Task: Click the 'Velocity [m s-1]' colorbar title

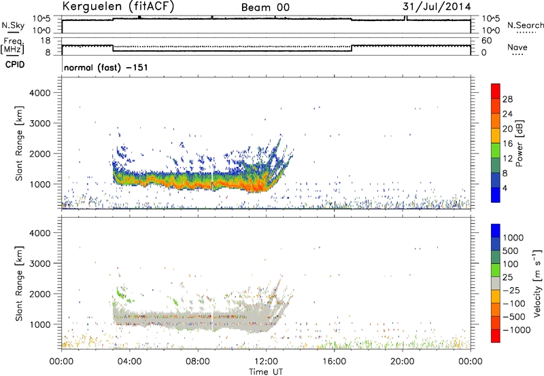Action: pos(537,283)
